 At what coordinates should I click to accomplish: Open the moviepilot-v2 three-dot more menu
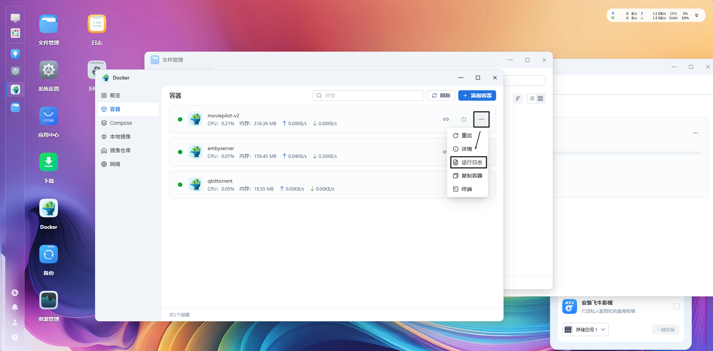(481, 119)
